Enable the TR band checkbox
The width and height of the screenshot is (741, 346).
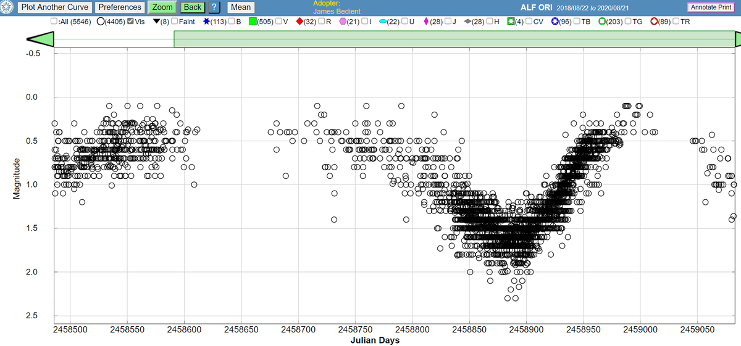click(x=676, y=21)
